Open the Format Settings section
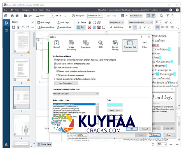182x150 pixels. pos(115,45)
